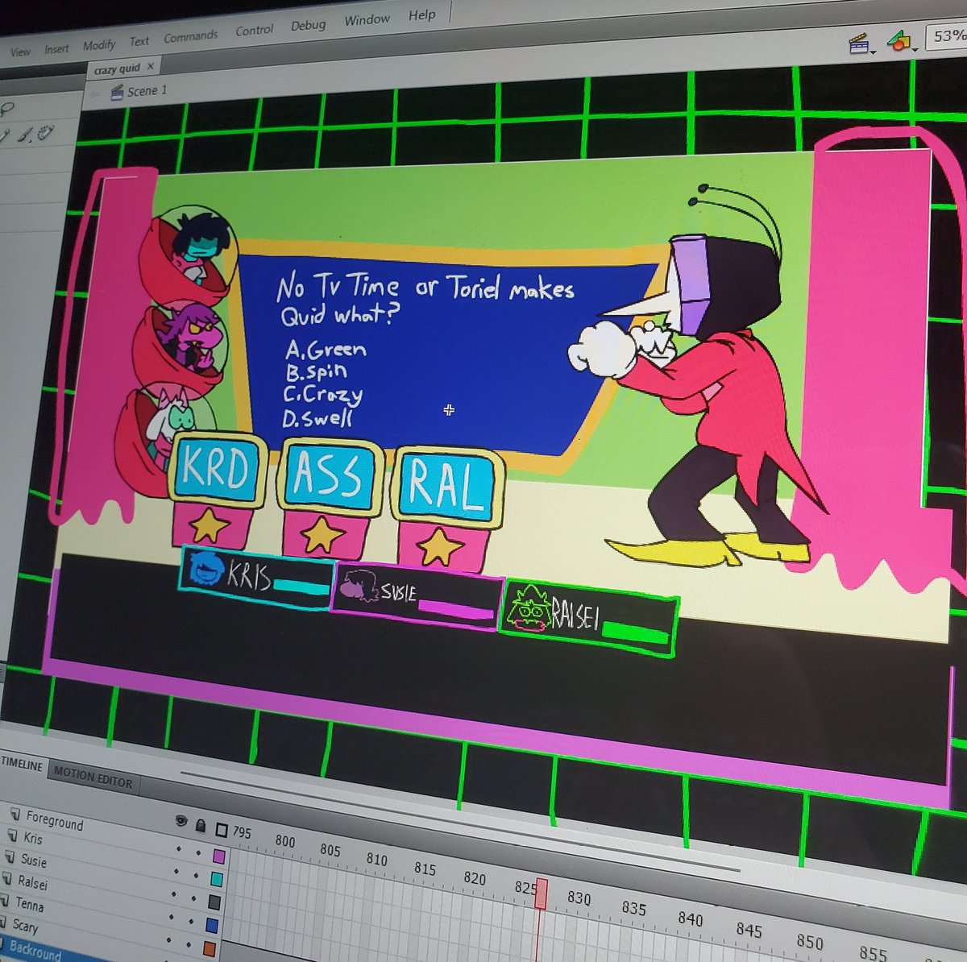Viewport: 967px width, 962px height.
Task: Open the Edit Scene dropdown arrow
Action: (x=874, y=53)
